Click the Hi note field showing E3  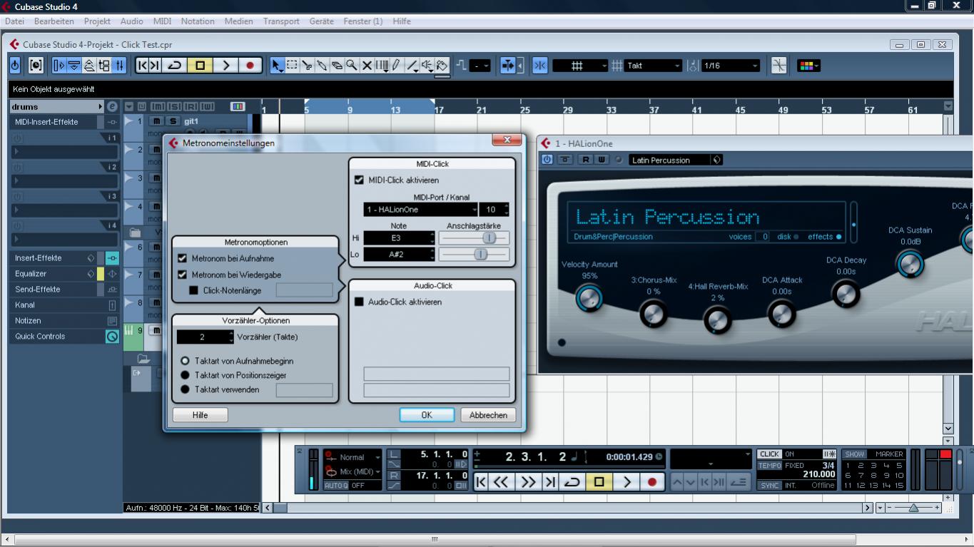[399, 237]
